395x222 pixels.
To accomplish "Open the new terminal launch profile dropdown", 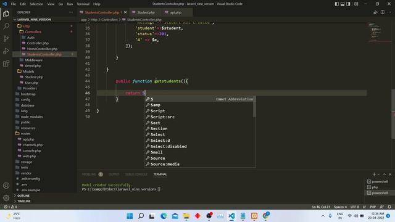I will tap(378, 174).
